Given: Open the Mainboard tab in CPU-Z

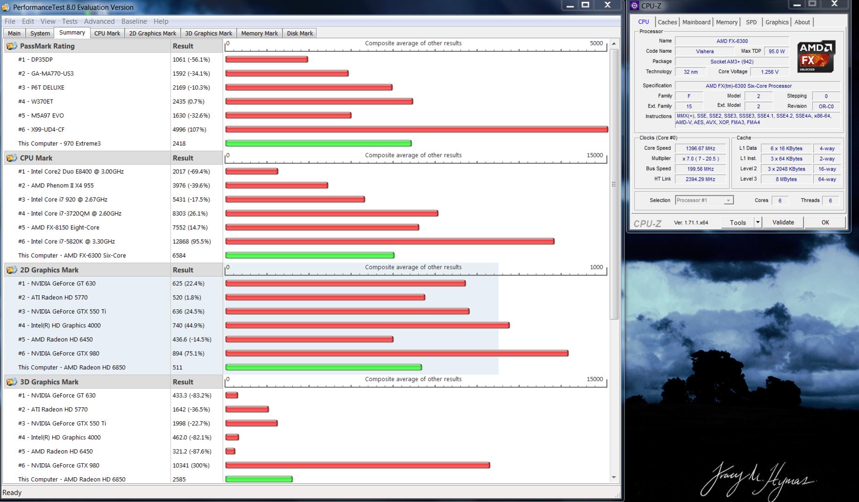Looking at the screenshot, I should (x=696, y=22).
